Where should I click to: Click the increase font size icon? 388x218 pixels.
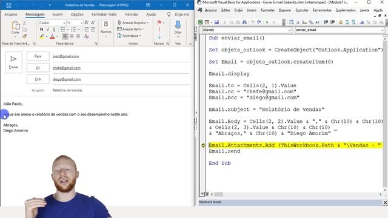click(87, 23)
